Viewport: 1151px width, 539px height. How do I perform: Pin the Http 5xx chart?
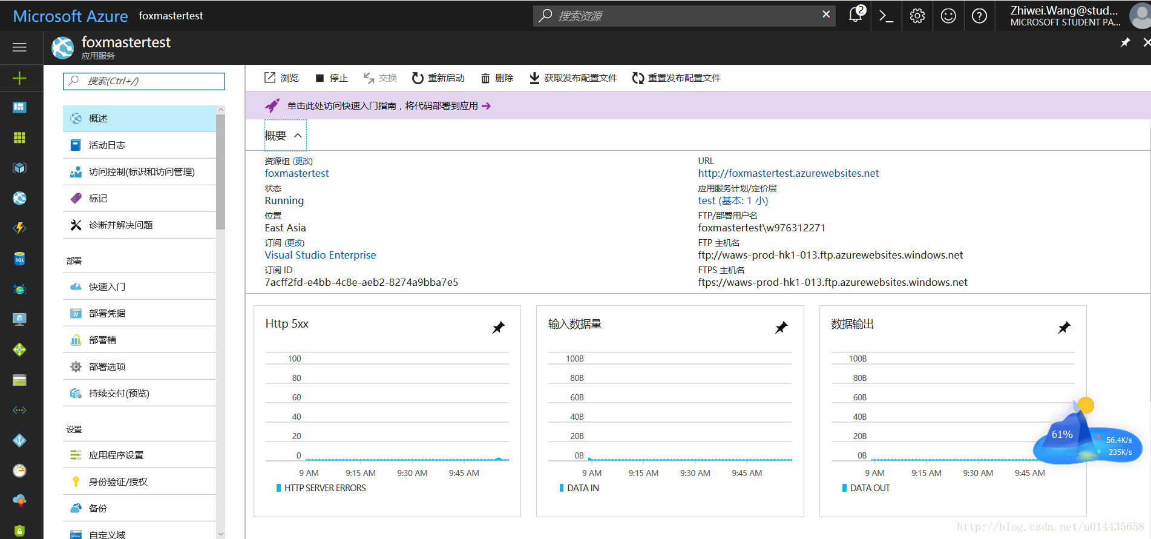pyautogui.click(x=498, y=328)
